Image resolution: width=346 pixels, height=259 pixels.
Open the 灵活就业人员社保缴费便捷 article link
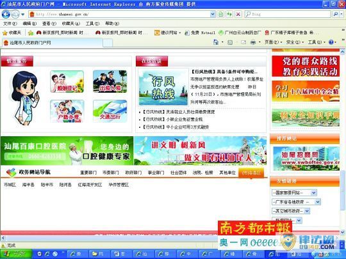pyautogui.click(x=179, y=112)
